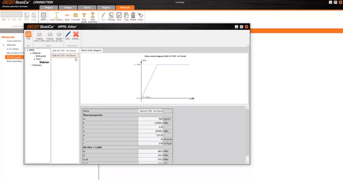This screenshot has height=180, width=343.
Task: Click the red X Delete in MPRL Editor
Action: tap(76, 36)
